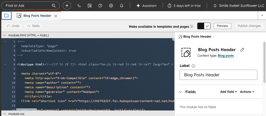Open the Add field dropdown
This screenshot has width=266, height=116.
(229, 92)
